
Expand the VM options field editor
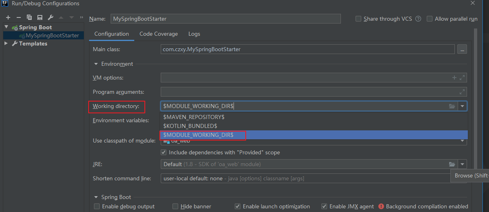click(x=462, y=78)
